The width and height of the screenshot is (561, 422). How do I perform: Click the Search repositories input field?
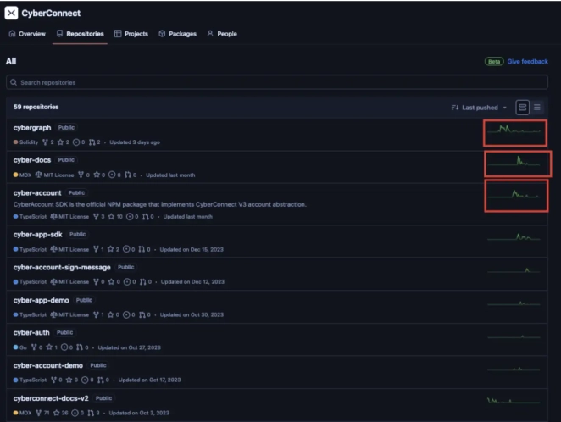pos(280,82)
